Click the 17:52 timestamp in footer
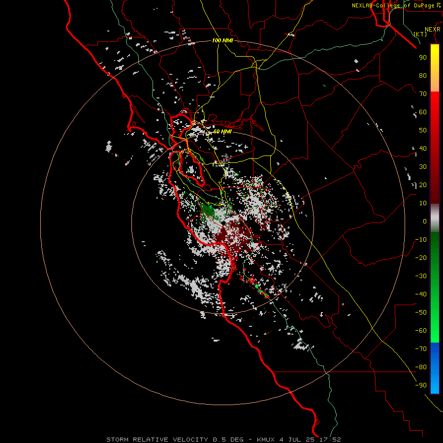 coord(330,440)
